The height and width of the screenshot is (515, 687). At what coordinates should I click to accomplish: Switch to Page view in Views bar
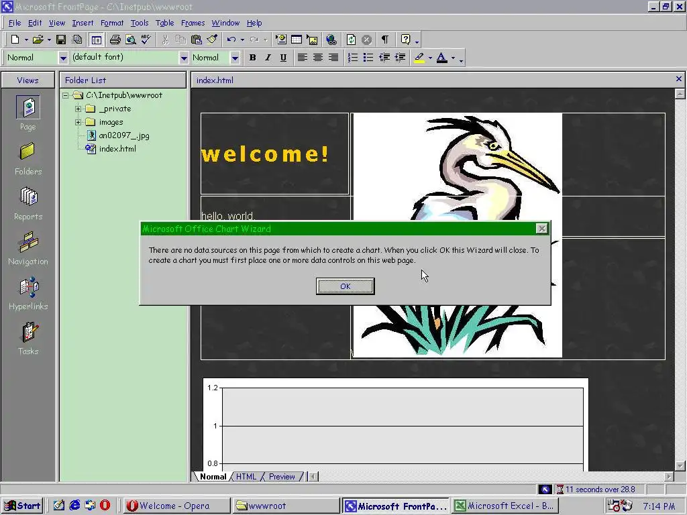(28, 113)
